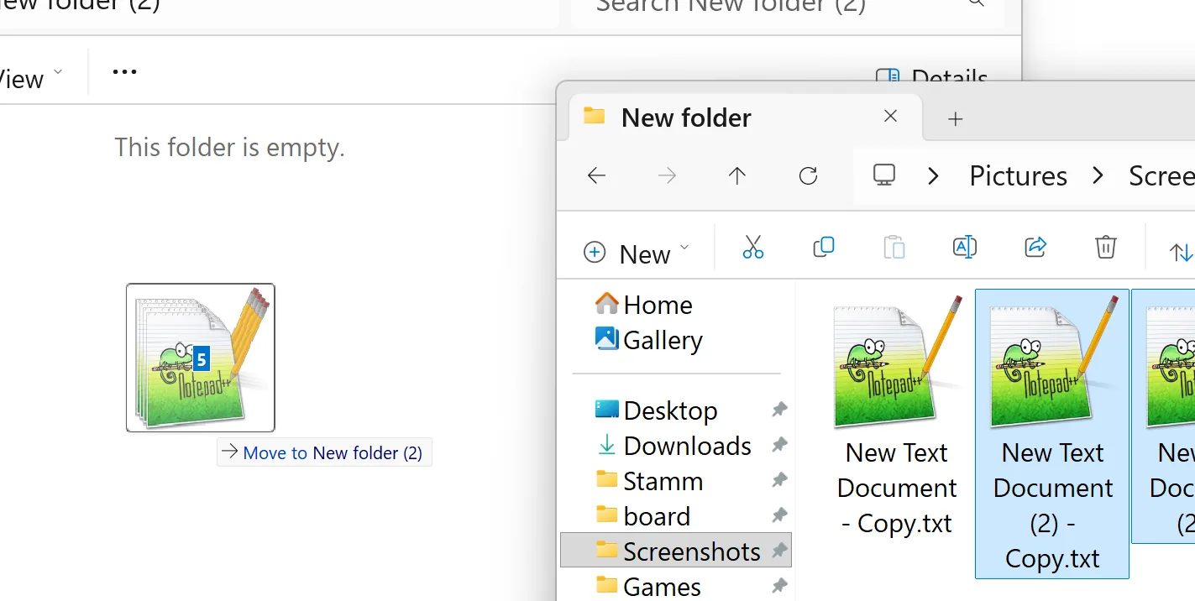Open the board folder in sidebar
1195x601 pixels.
642,515
